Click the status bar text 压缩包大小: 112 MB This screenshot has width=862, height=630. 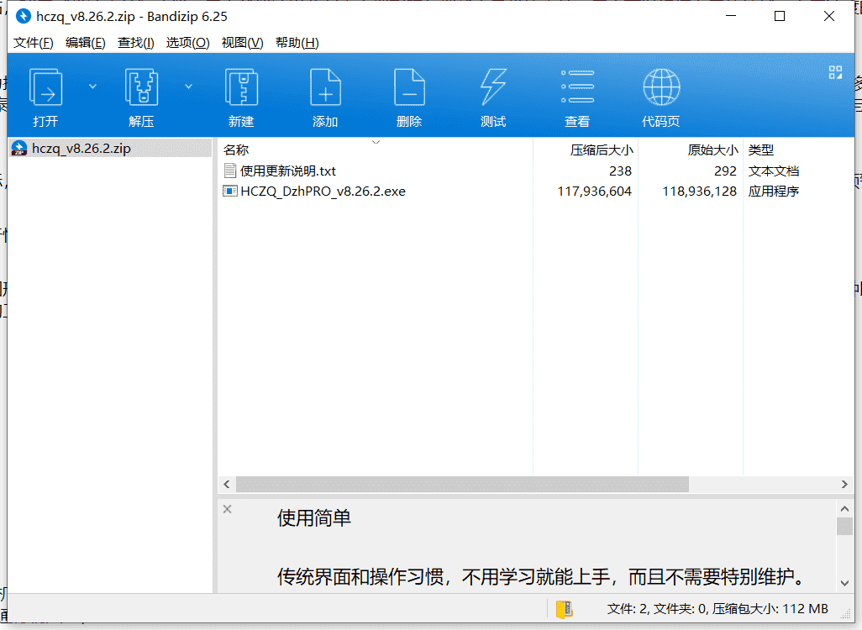pyautogui.click(x=770, y=609)
